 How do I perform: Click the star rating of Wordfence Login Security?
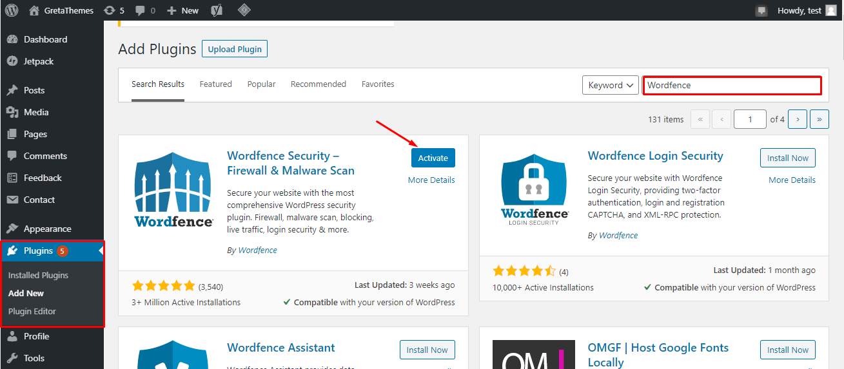click(x=524, y=271)
